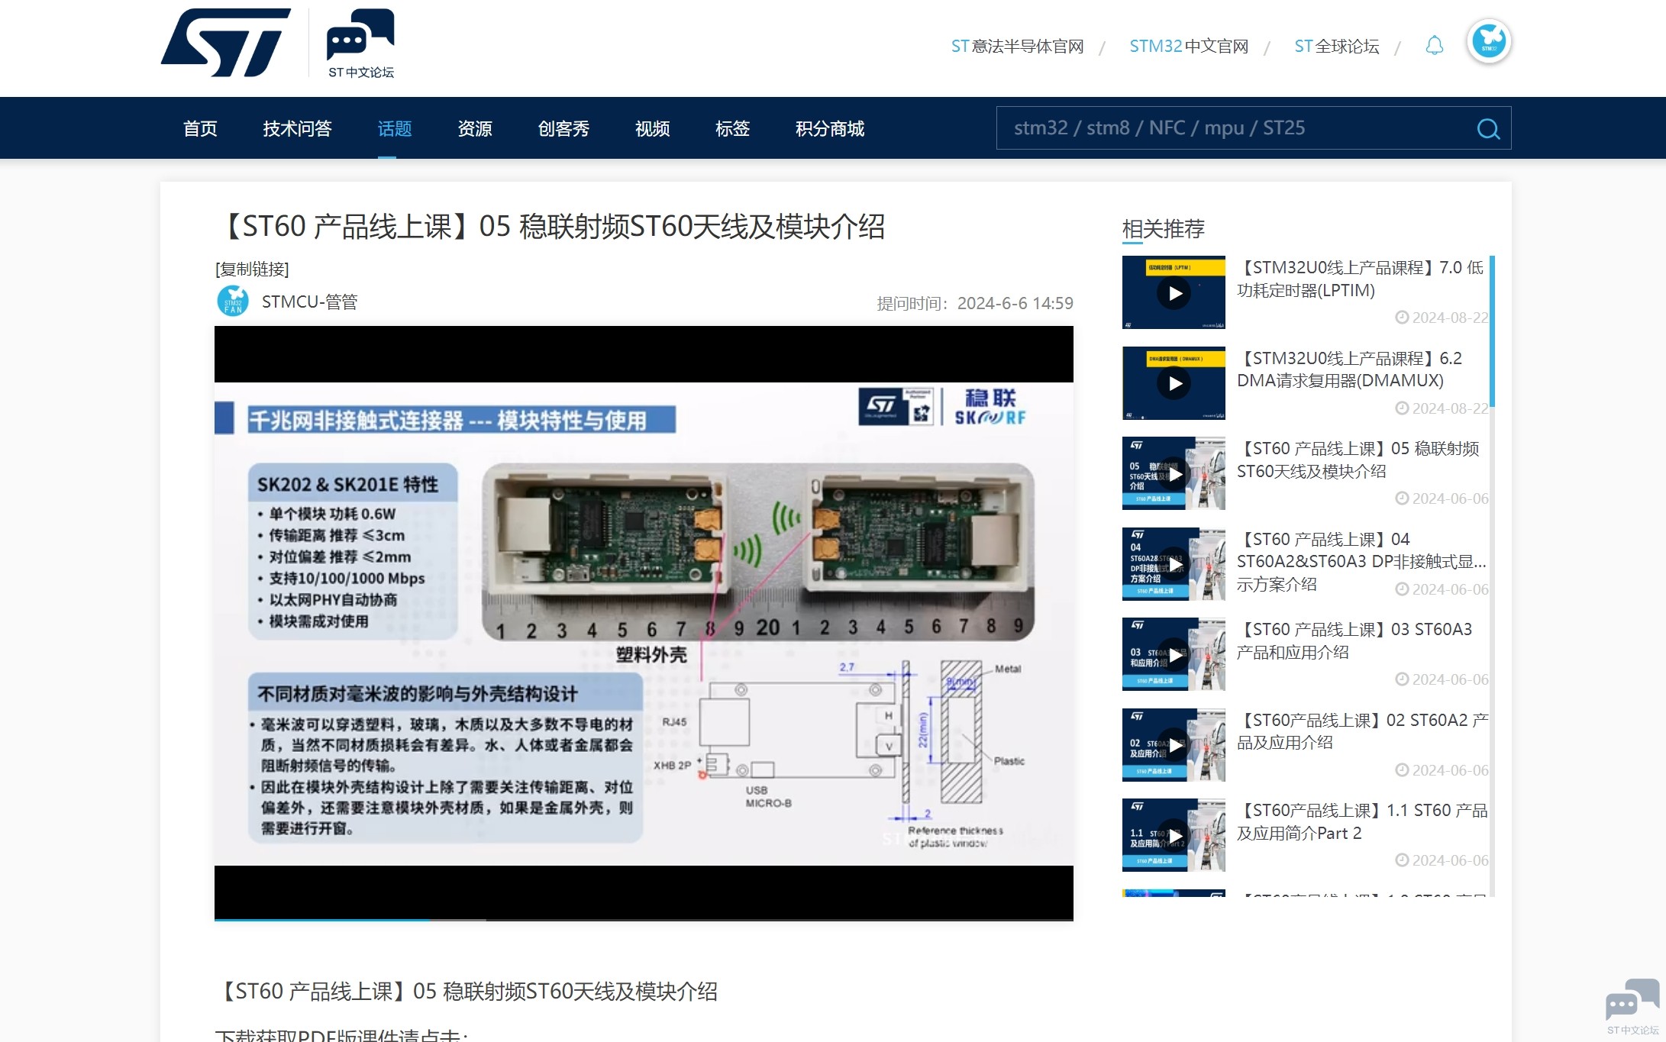Open the STMCU-管管 author name link
Screen dimensions: 1666x1042
pos(309,302)
